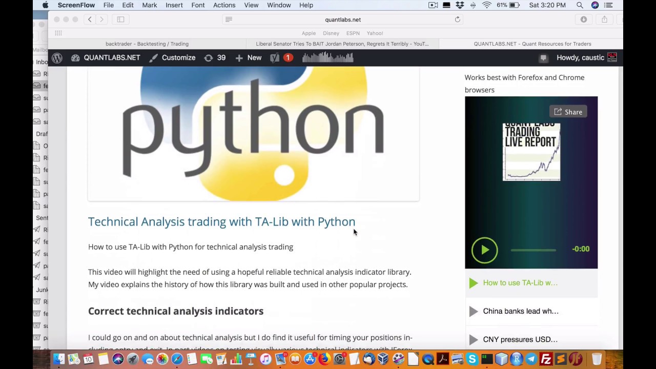Open the Dropbox menu bar icon

tap(460, 5)
